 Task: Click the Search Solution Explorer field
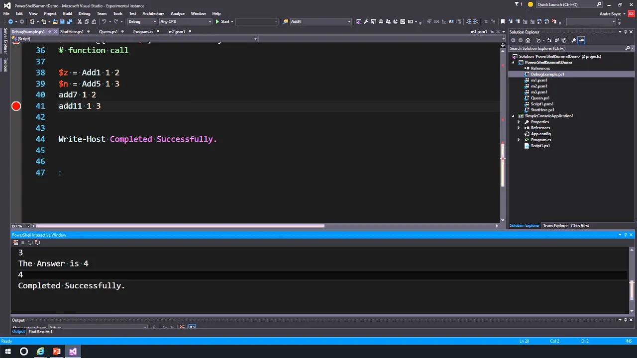click(x=566, y=48)
